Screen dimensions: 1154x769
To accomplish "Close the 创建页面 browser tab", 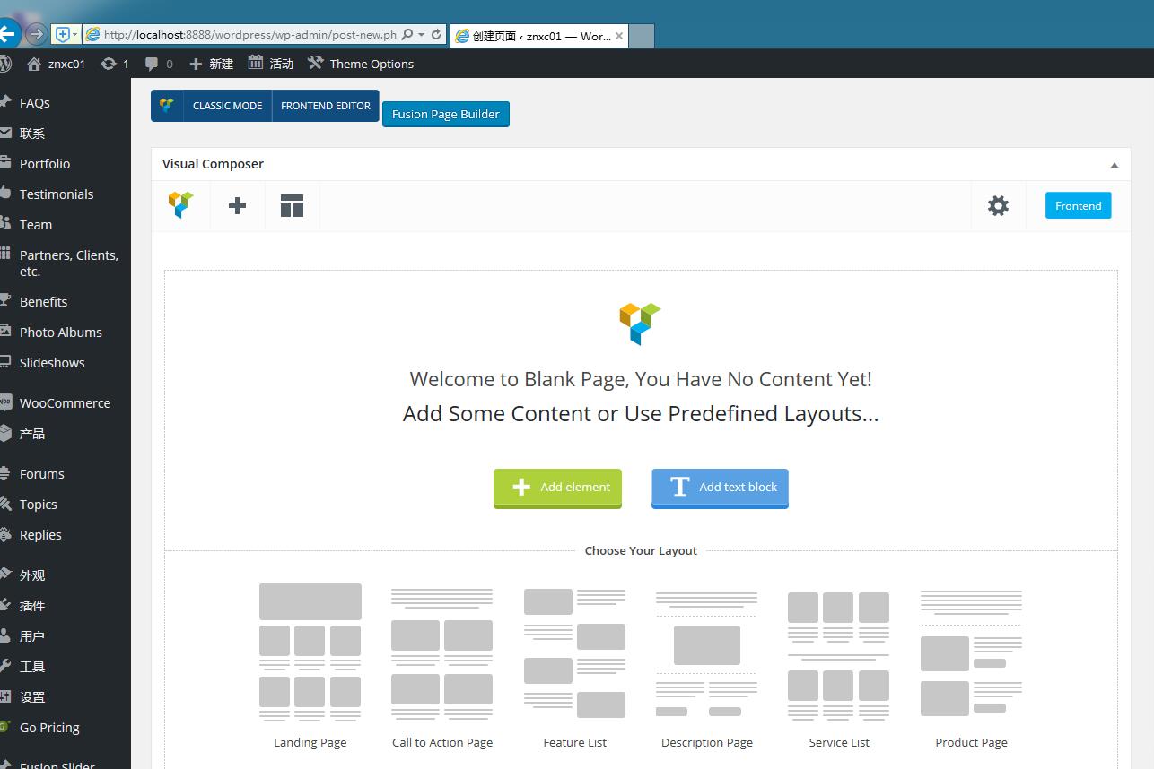I will (619, 36).
